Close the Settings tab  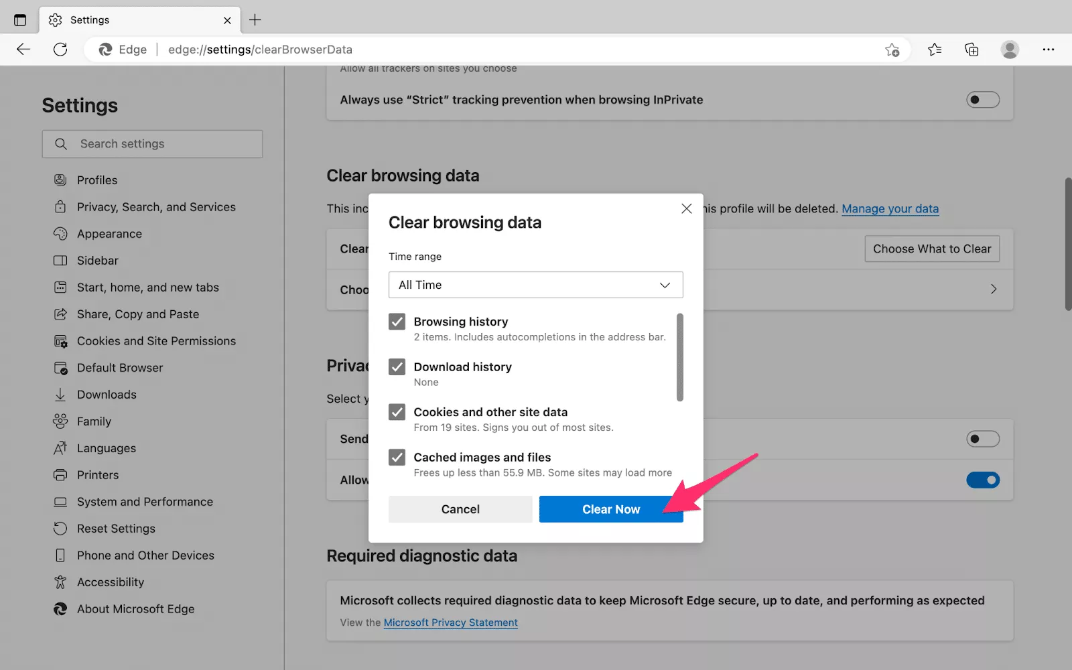coord(227,20)
